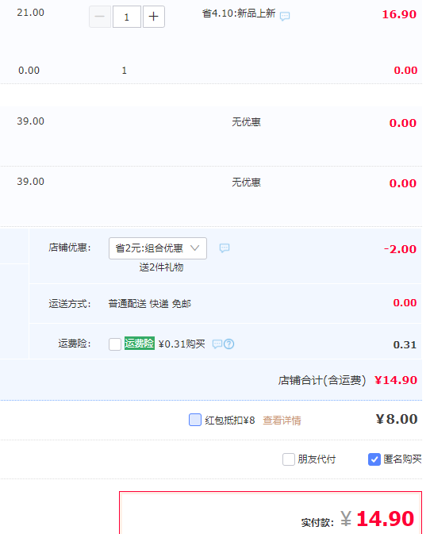Click the 省4.10:新品上新 discount label
430x534 pixels.
coord(239,13)
